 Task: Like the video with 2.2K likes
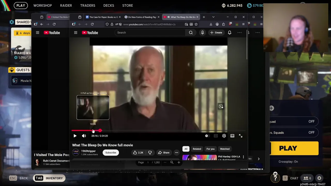(138, 153)
